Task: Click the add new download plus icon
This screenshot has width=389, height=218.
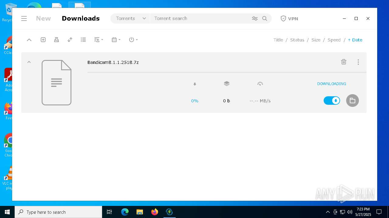Action: click(43, 40)
